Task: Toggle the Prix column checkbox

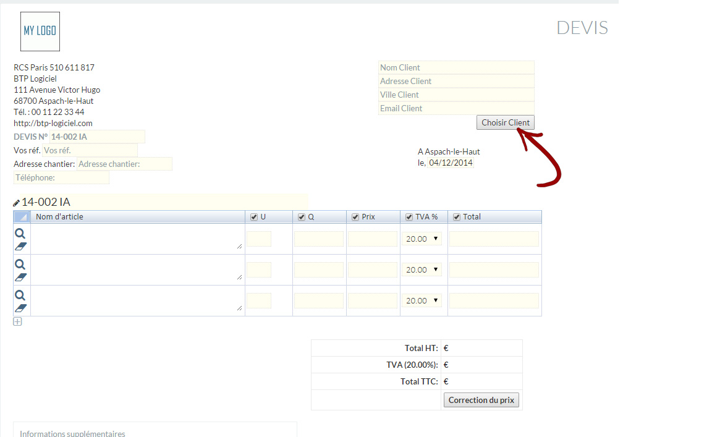Action: (x=355, y=217)
